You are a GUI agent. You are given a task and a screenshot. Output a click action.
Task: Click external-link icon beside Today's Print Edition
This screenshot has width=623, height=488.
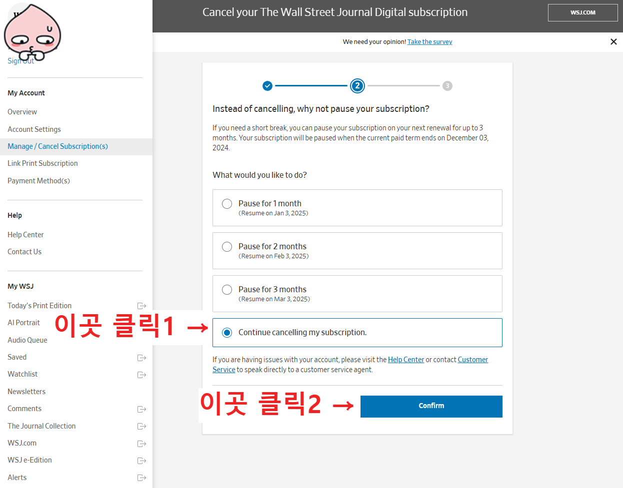click(141, 306)
